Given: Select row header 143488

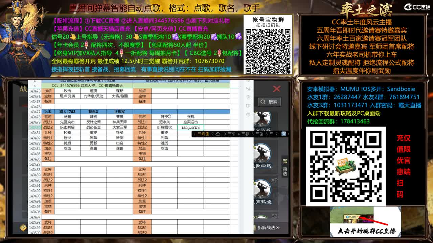Looking at the screenshot, I should (x=35, y=169).
